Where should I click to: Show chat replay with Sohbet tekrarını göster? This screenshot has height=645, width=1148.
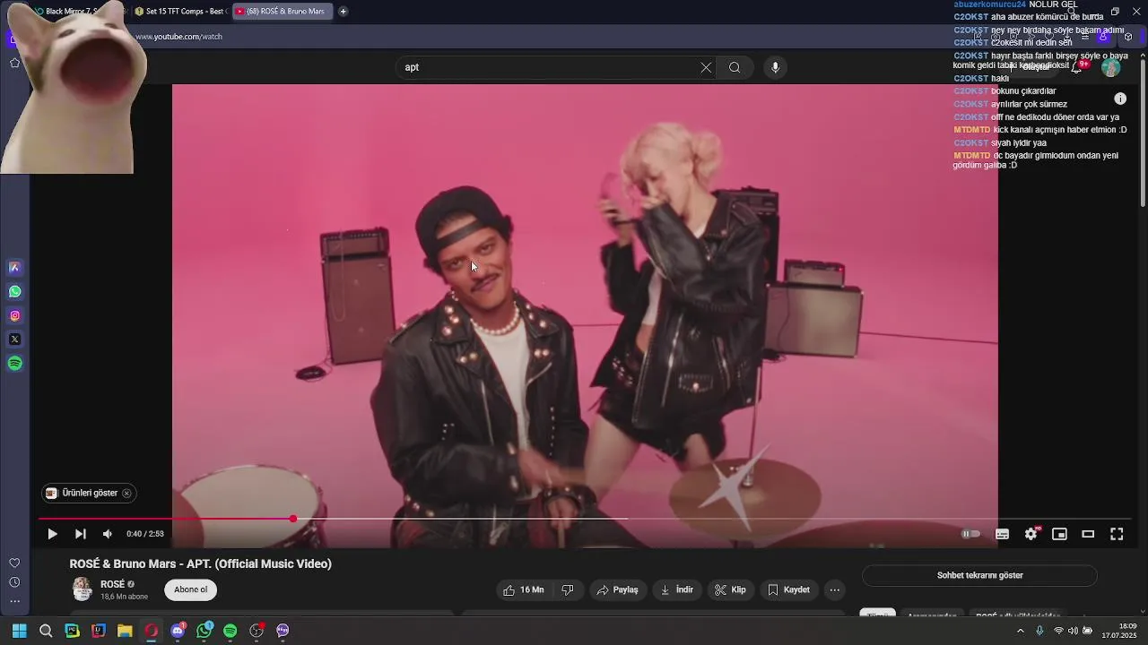[979, 575]
